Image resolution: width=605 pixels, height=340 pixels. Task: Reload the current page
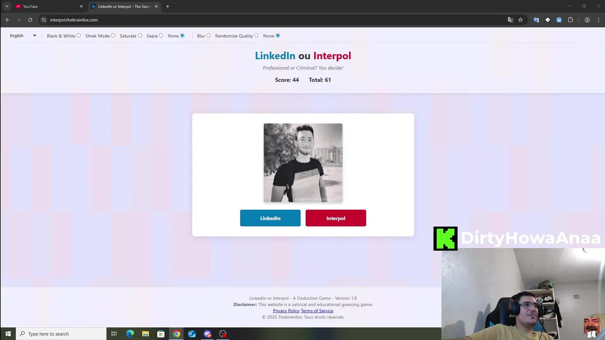pyautogui.click(x=30, y=20)
